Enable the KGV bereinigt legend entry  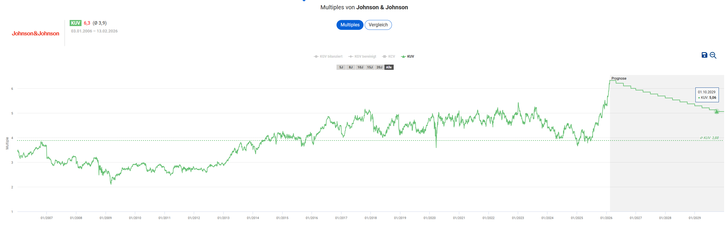(x=362, y=56)
